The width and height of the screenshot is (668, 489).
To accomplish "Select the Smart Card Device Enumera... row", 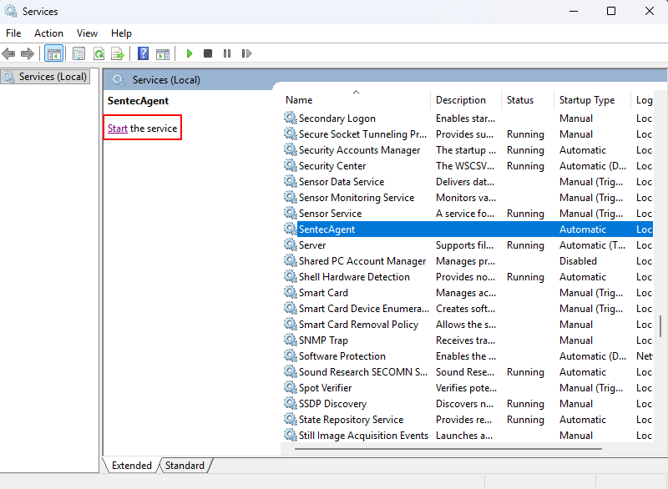I will (x=468, y=309).
